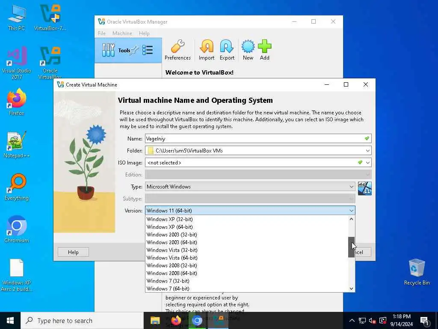Select the Visual Studio 2017 desktop shortcut
This screenshot has height=329, width=438.
click(17, 63)
